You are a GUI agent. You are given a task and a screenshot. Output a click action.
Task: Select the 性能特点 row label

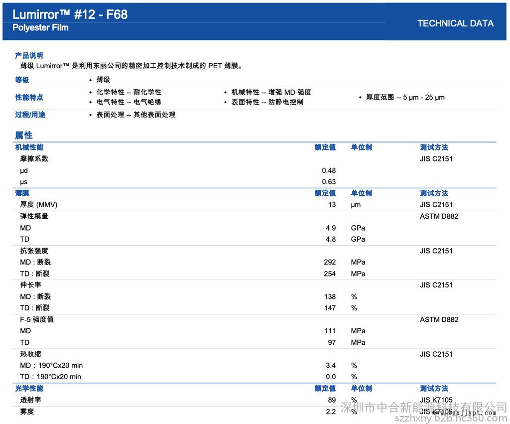click(29, 97)
